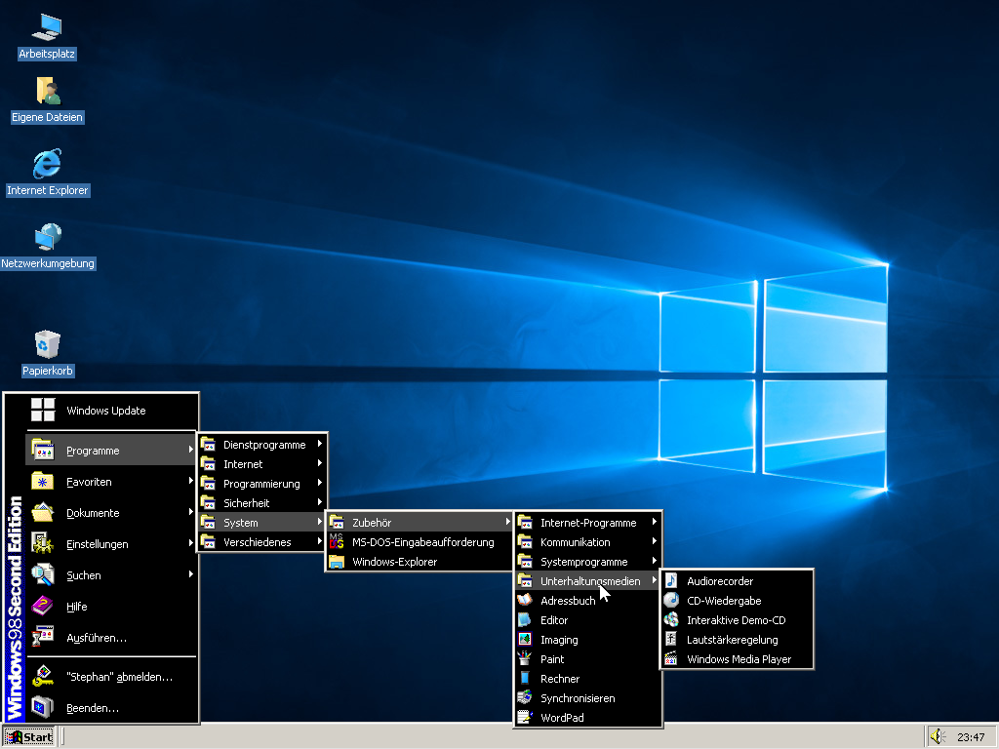Image resolution: width=999 pixels, height=749 pixels.
Task: Click the Favoriten star folder icon
Action: [42, 482]
